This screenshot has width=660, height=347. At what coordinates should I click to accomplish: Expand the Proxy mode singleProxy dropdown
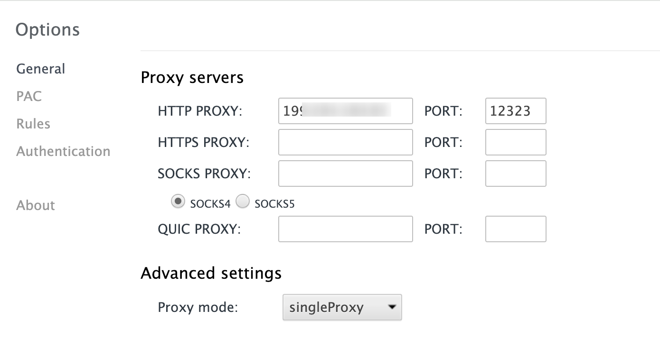(342, 307)
